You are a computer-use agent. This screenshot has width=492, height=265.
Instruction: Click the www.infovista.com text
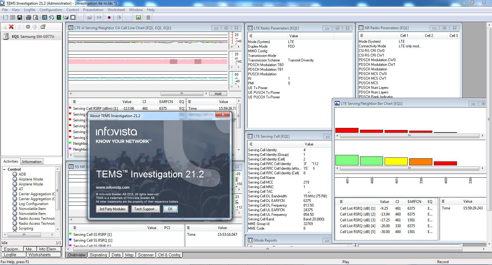[113, 187]
